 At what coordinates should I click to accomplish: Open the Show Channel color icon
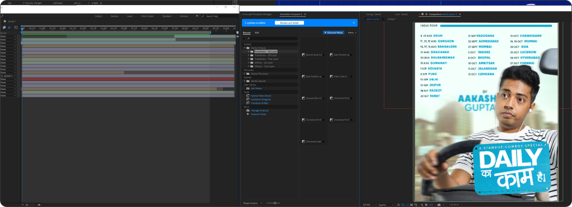(422, 205)
